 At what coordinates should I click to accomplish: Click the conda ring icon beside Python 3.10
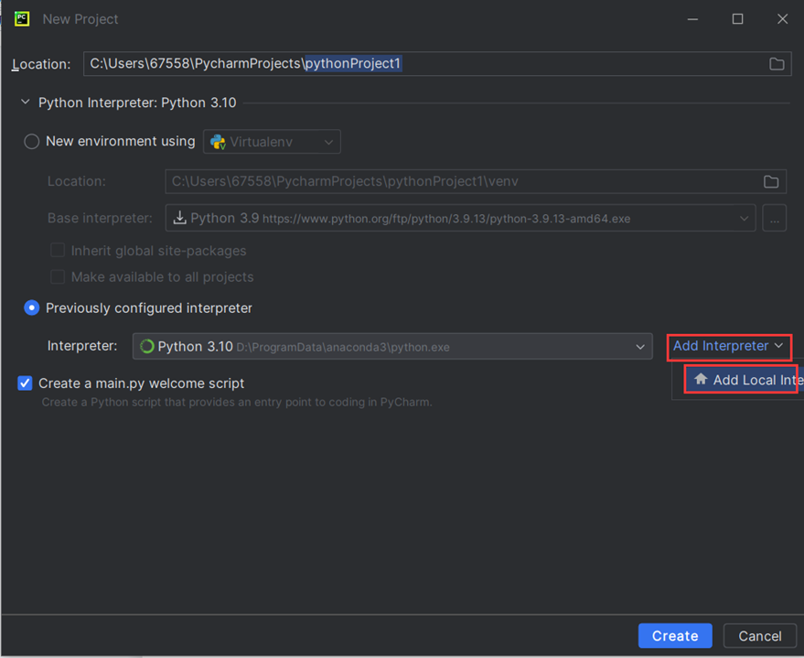(147, 347)
